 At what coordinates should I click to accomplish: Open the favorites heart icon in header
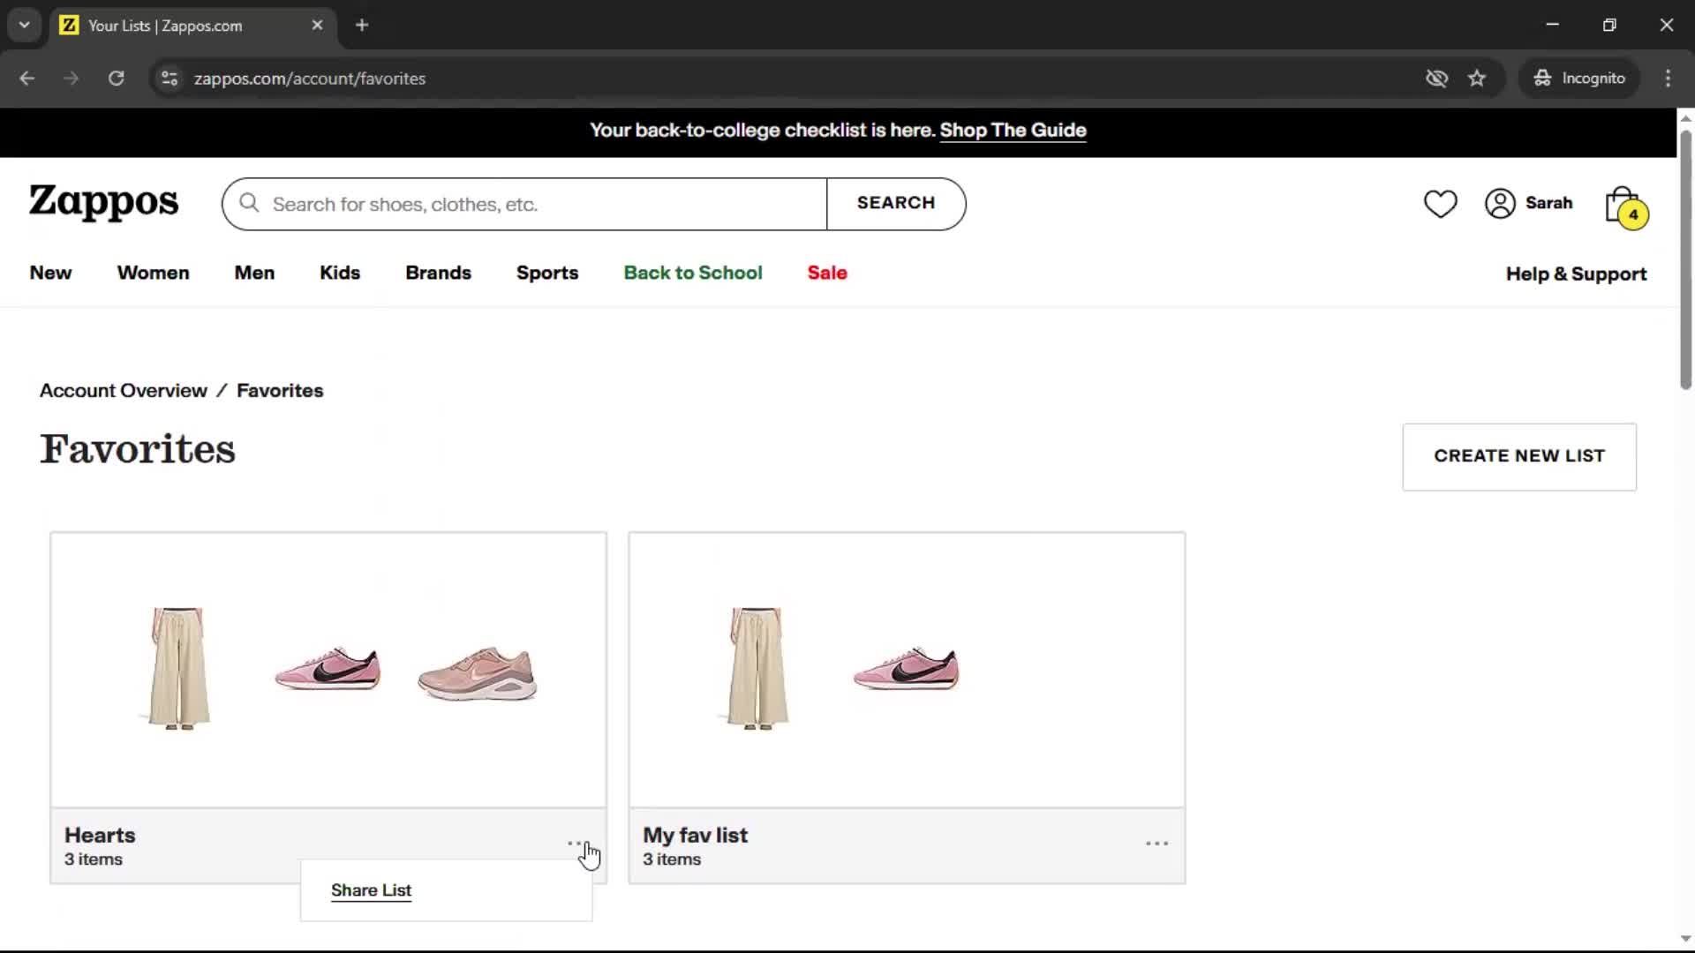pos(1440,204)
